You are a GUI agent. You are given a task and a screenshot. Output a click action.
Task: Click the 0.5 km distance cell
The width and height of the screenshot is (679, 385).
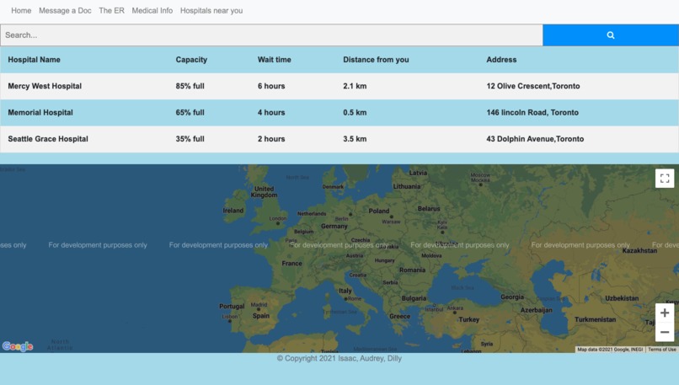coord(355,113)
